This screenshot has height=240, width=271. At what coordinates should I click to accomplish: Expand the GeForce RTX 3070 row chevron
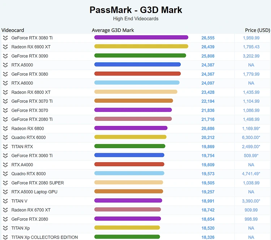pyautogui.click(x=5, y=110)
